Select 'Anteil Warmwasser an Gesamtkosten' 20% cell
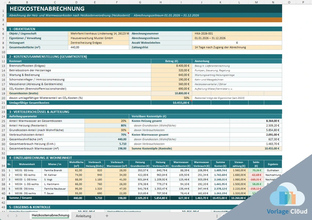 [107, 121]
